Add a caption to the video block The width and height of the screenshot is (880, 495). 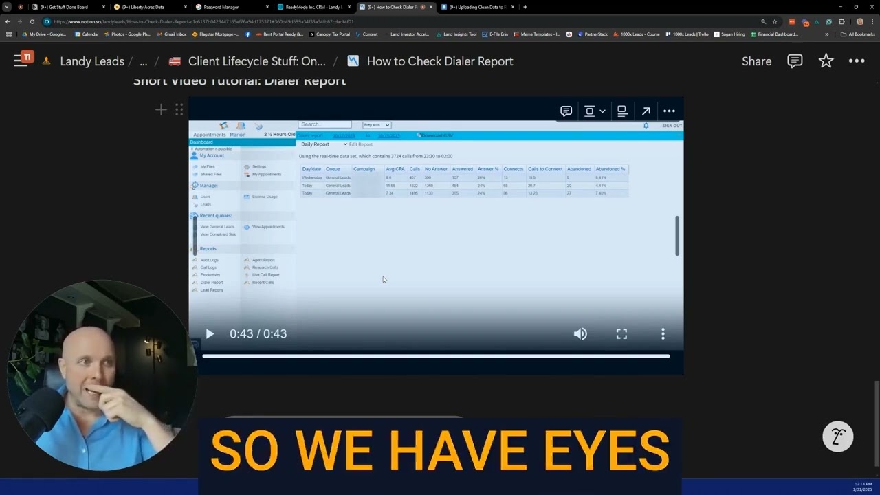coord(622,111)
